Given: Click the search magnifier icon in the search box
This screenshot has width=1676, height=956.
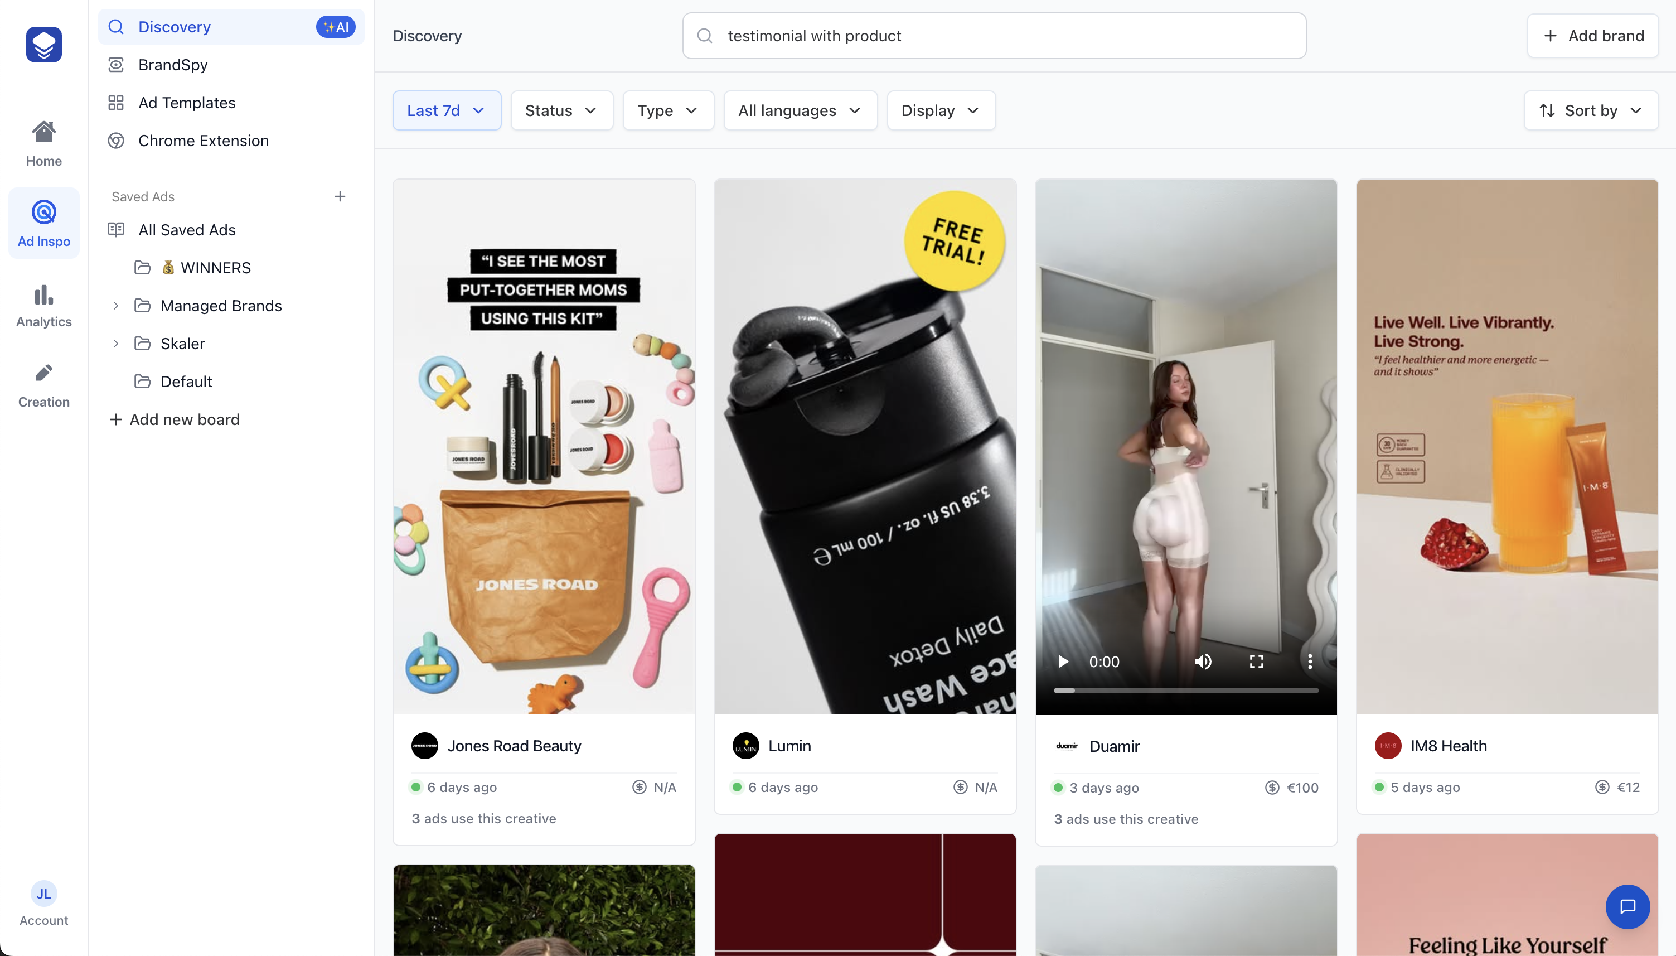Looking at the screenshot, I should click(x=705, y=36).
